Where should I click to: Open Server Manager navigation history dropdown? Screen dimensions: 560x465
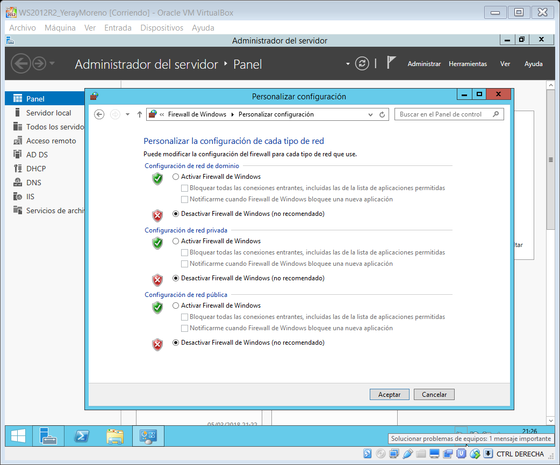pos(52,63)
